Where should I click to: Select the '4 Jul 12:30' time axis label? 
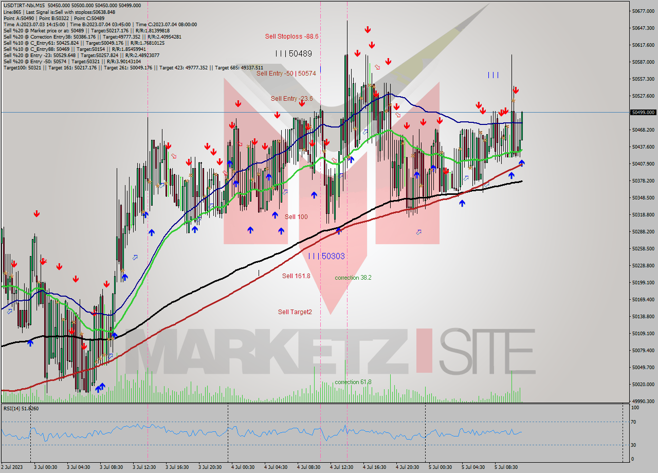tap(341, 467)
